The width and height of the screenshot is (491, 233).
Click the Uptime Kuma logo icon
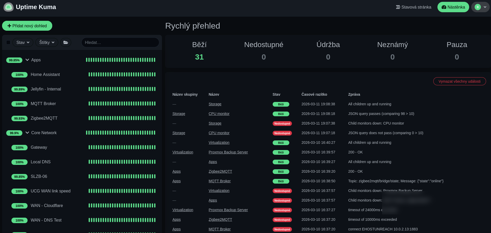tap(9, 7)
